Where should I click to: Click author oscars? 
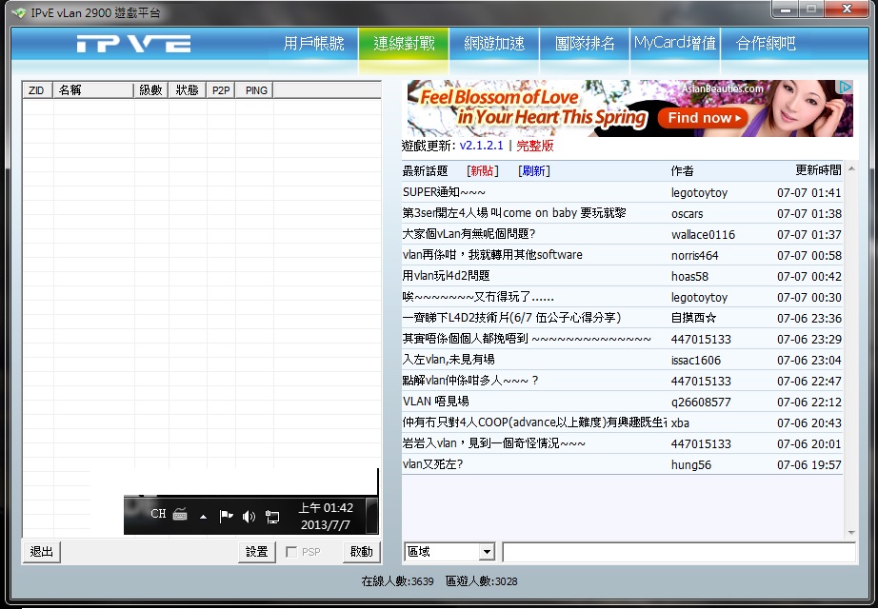tap(687, 213)
